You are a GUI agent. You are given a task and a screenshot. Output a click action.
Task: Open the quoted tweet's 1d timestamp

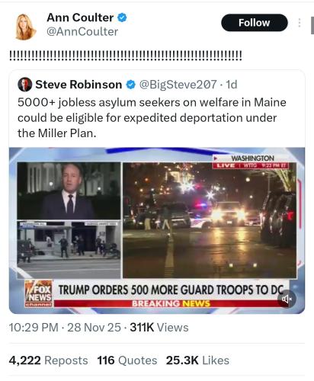click(232, 85)
